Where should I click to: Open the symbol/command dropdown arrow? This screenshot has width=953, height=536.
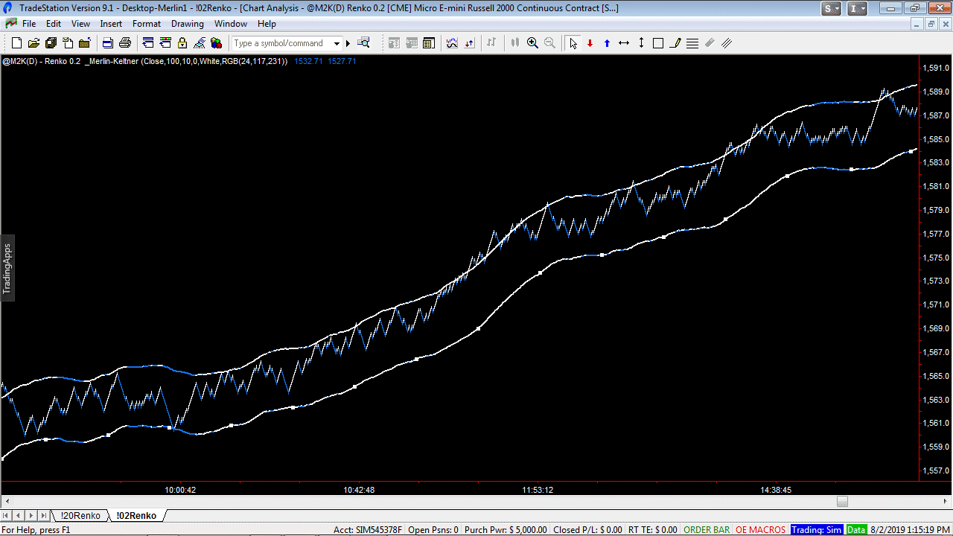click(337, 43)
